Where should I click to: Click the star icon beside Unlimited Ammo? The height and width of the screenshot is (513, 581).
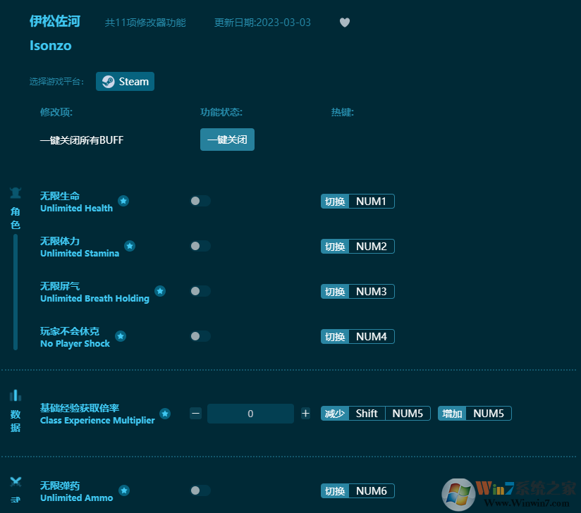[x=124, y=490]
